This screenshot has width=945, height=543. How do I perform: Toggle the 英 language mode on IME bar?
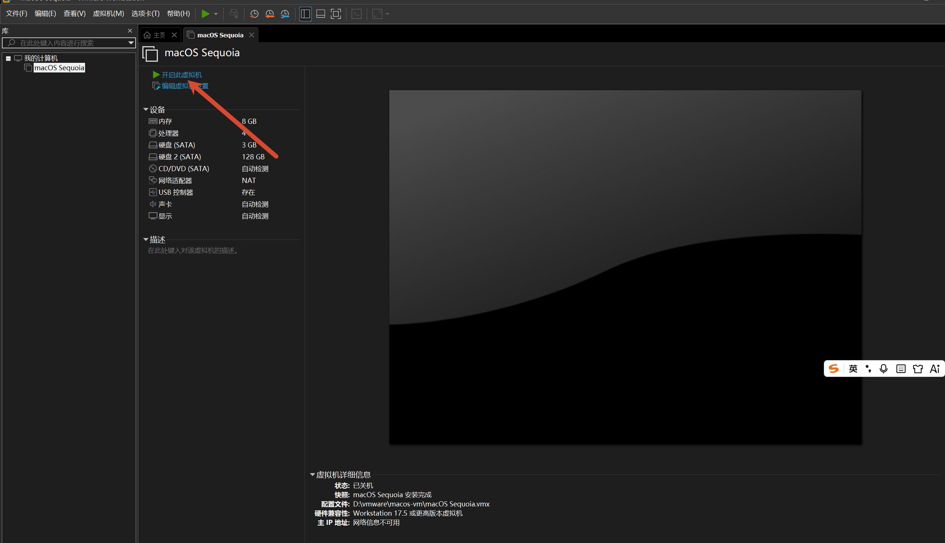pyautogui.click(x=853, y=369)
